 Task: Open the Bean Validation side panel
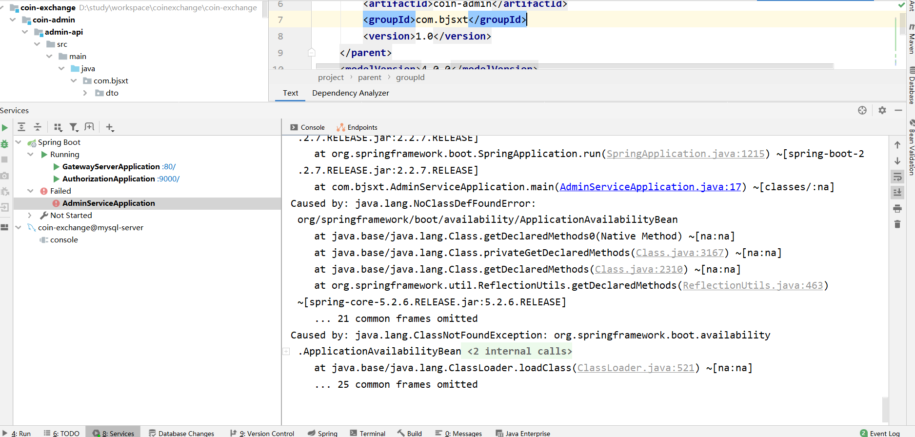point(911,147)
